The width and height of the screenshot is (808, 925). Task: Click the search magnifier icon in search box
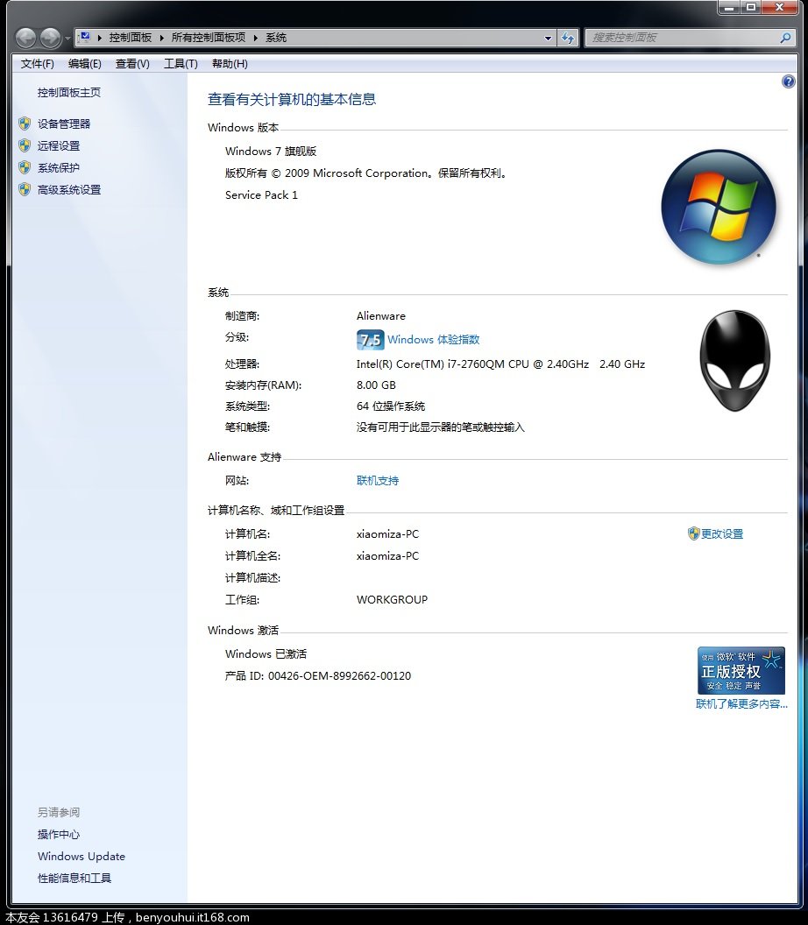pyautogui.click(x=785, y=38)
